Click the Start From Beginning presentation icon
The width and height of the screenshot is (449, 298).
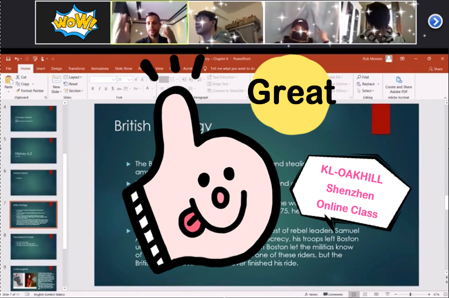[x=35, y=59]
